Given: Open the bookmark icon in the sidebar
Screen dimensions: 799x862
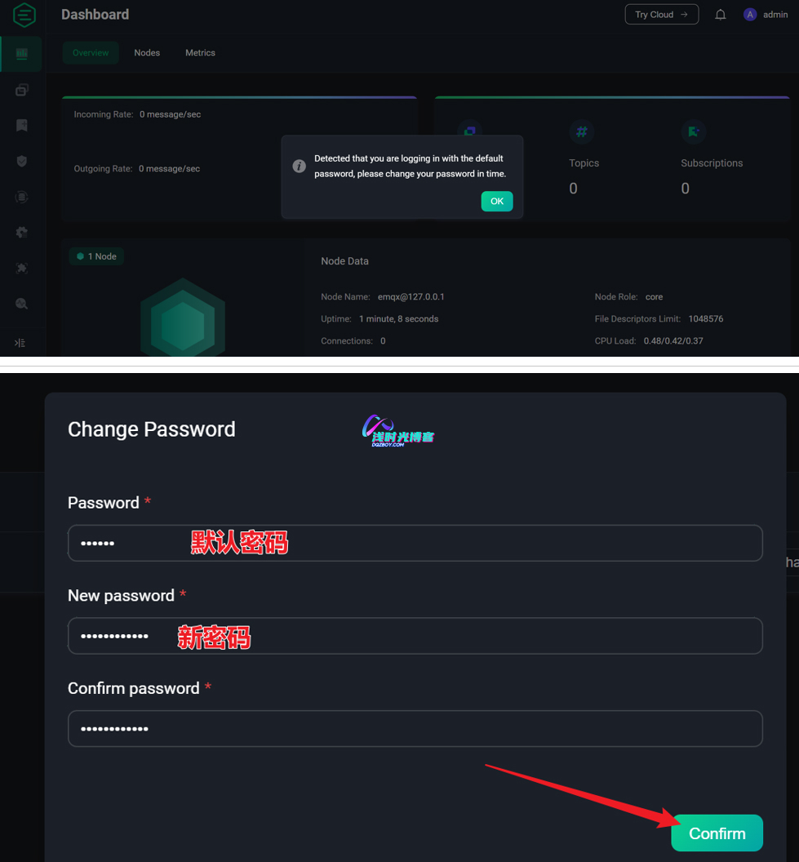Looking at the screenshot, I should [x=22, y=125].
